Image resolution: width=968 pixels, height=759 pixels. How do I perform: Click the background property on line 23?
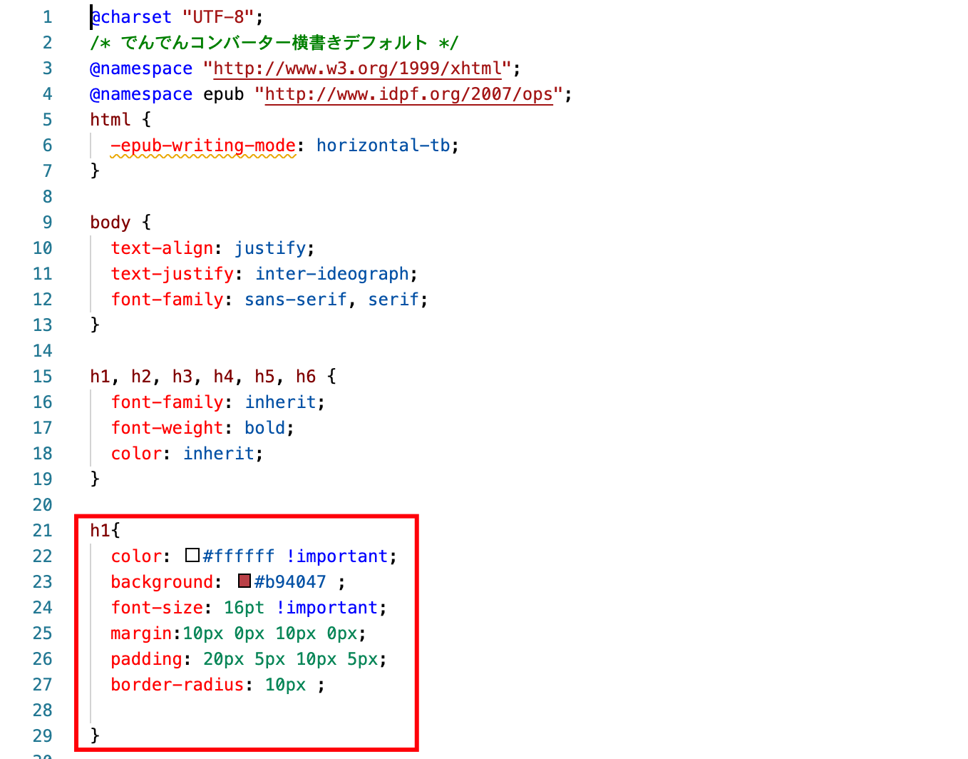click(x=162, y=582)
